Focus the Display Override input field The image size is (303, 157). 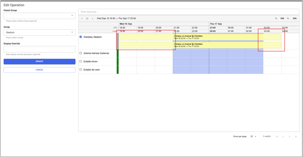pyautogui.click(x=39, y=49)
